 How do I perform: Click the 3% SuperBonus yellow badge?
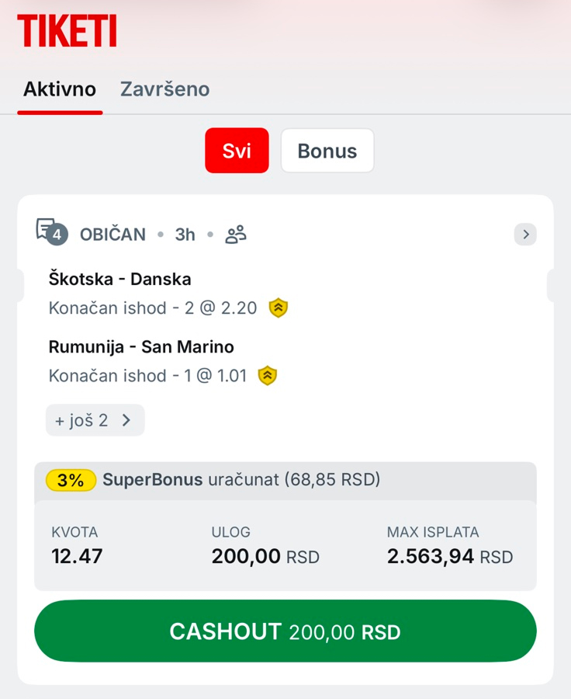(x=71, y=480)
